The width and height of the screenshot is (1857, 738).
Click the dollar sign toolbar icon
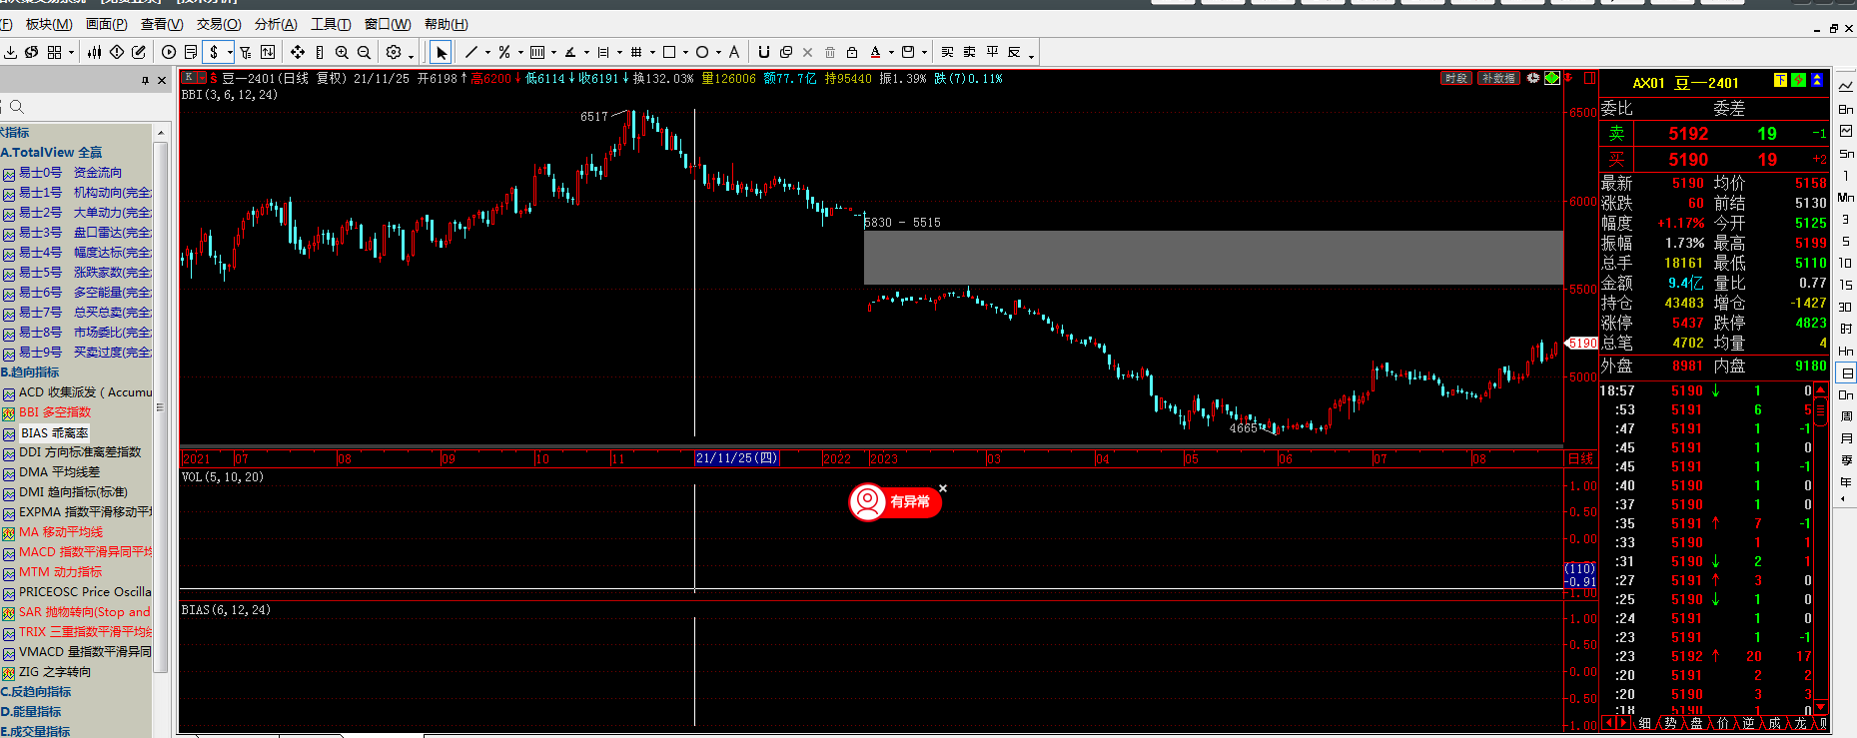214,52
